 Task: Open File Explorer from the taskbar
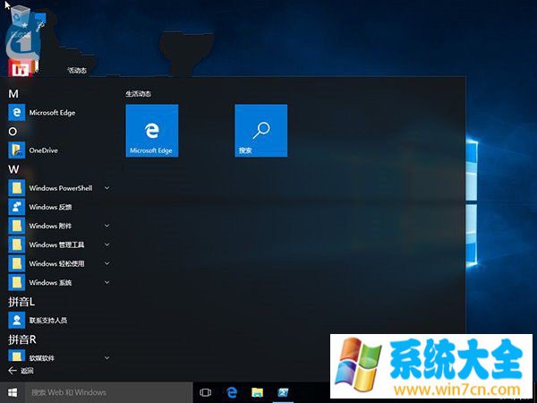(257, 392)
